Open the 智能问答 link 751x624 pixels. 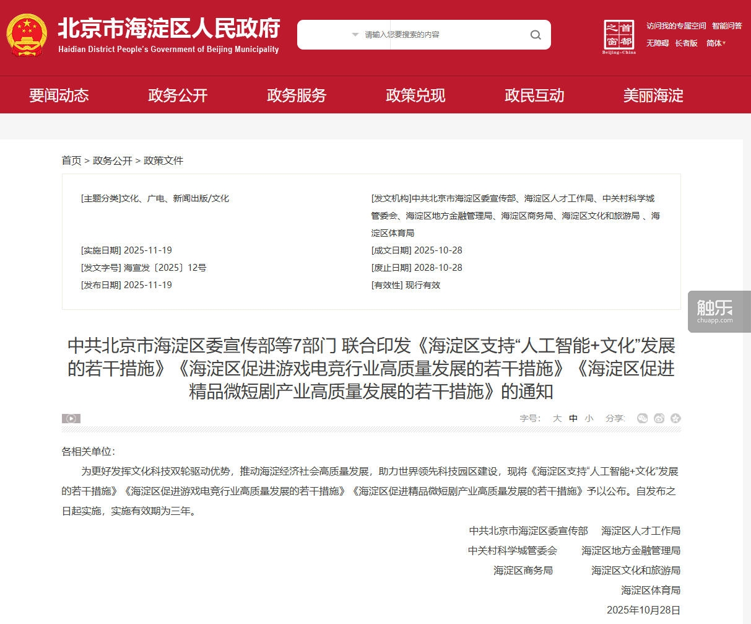click(x=727, y=26)
